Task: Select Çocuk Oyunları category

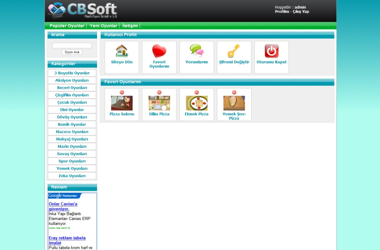Action: (72, 103)
